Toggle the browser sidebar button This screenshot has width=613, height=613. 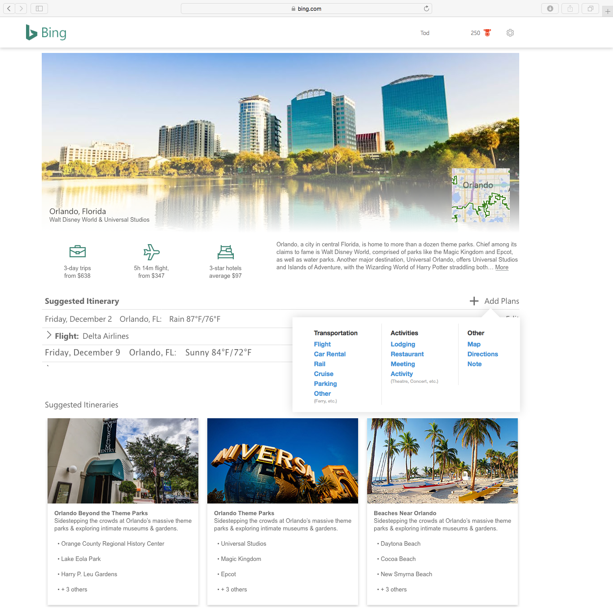[39, 8]
